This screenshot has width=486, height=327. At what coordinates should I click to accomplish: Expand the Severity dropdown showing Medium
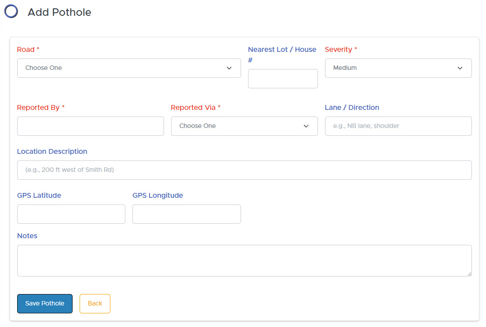pyautogui.click(x=398, y=68)
